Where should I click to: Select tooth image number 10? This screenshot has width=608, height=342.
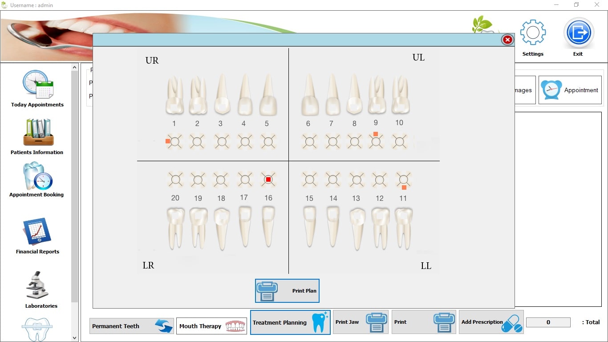pyautogui.click(x=400, y=94)
